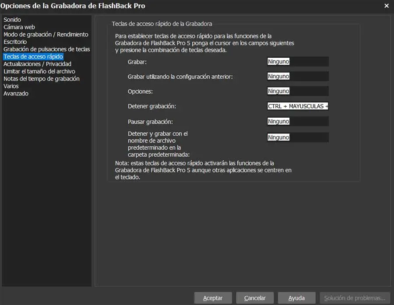
Task: Click the Opciones hotkey field
Action: tap(298, 91)
